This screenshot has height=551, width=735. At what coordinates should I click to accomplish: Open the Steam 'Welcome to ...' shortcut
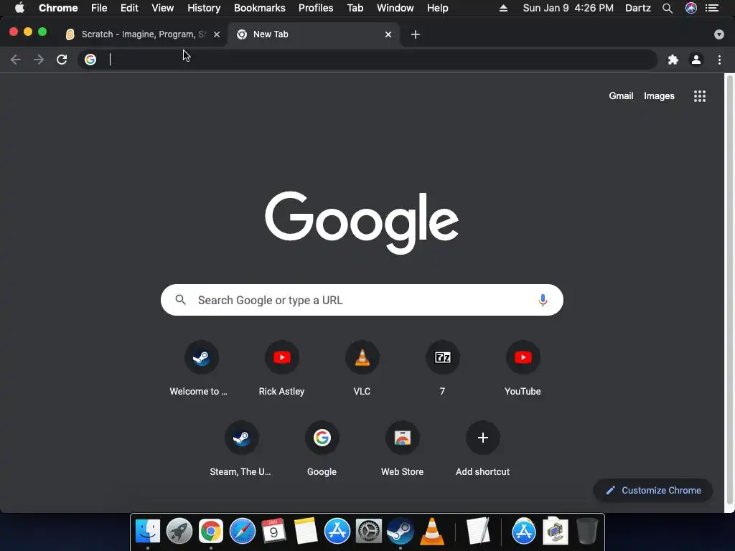tap(202, 358)
